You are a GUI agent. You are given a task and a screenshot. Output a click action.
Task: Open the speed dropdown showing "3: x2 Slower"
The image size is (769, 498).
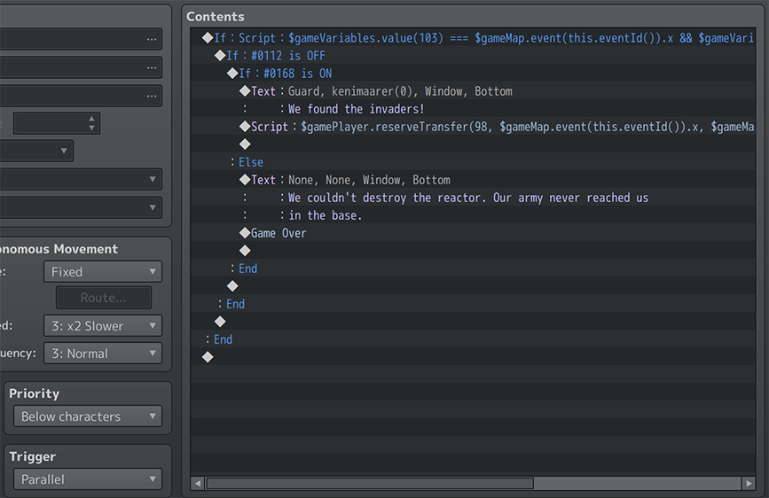pyautogui.click(x=103, y=326)
